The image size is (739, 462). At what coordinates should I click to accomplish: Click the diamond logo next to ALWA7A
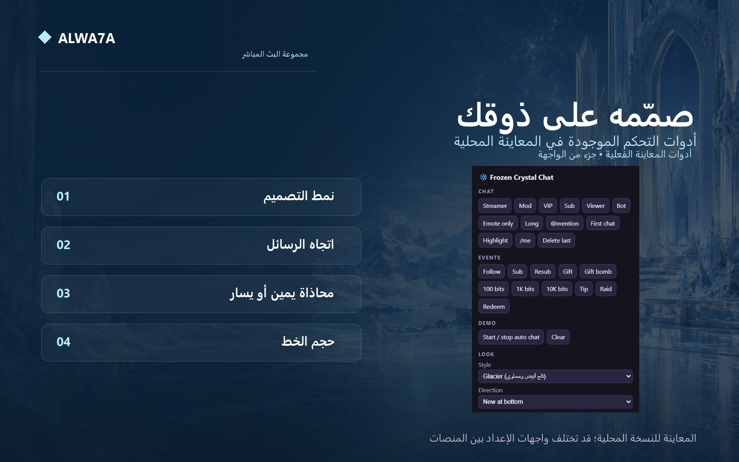click(x=45, y=37)
